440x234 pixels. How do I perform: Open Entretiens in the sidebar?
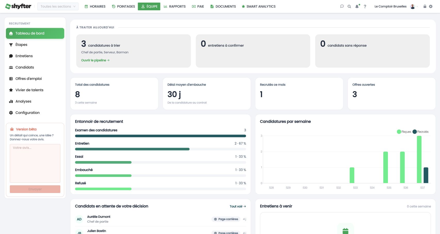click(x=35, y=56)
